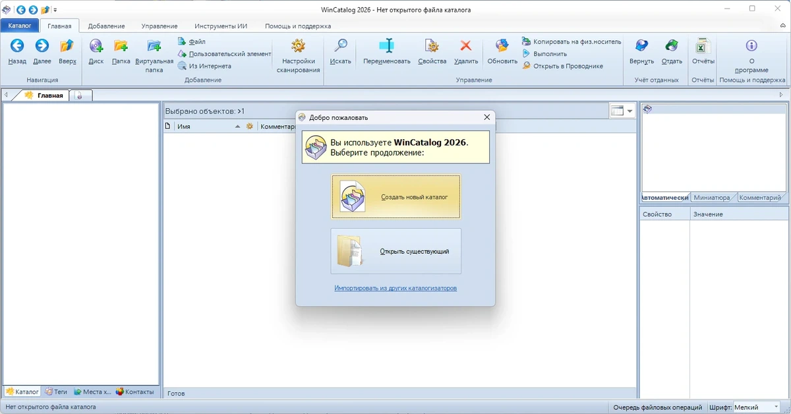Image resolution: width=791 pixels, height=414 pixels.
Task: Open Отчёты (Reports) with Excel icon
Action: [703, 51]
